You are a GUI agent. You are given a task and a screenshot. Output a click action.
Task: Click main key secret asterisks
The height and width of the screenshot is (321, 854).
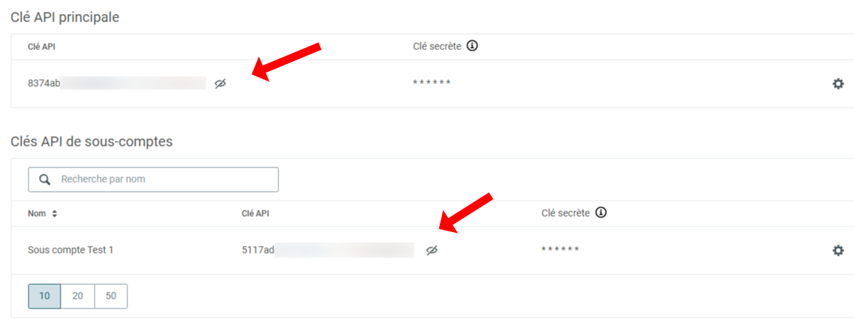pos(432,83)
